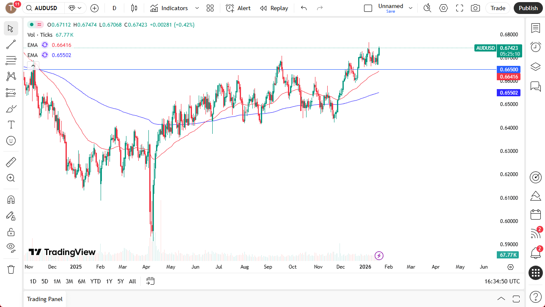
Task: Toggle magnet mode for drawings
Action: pos(11,199)
